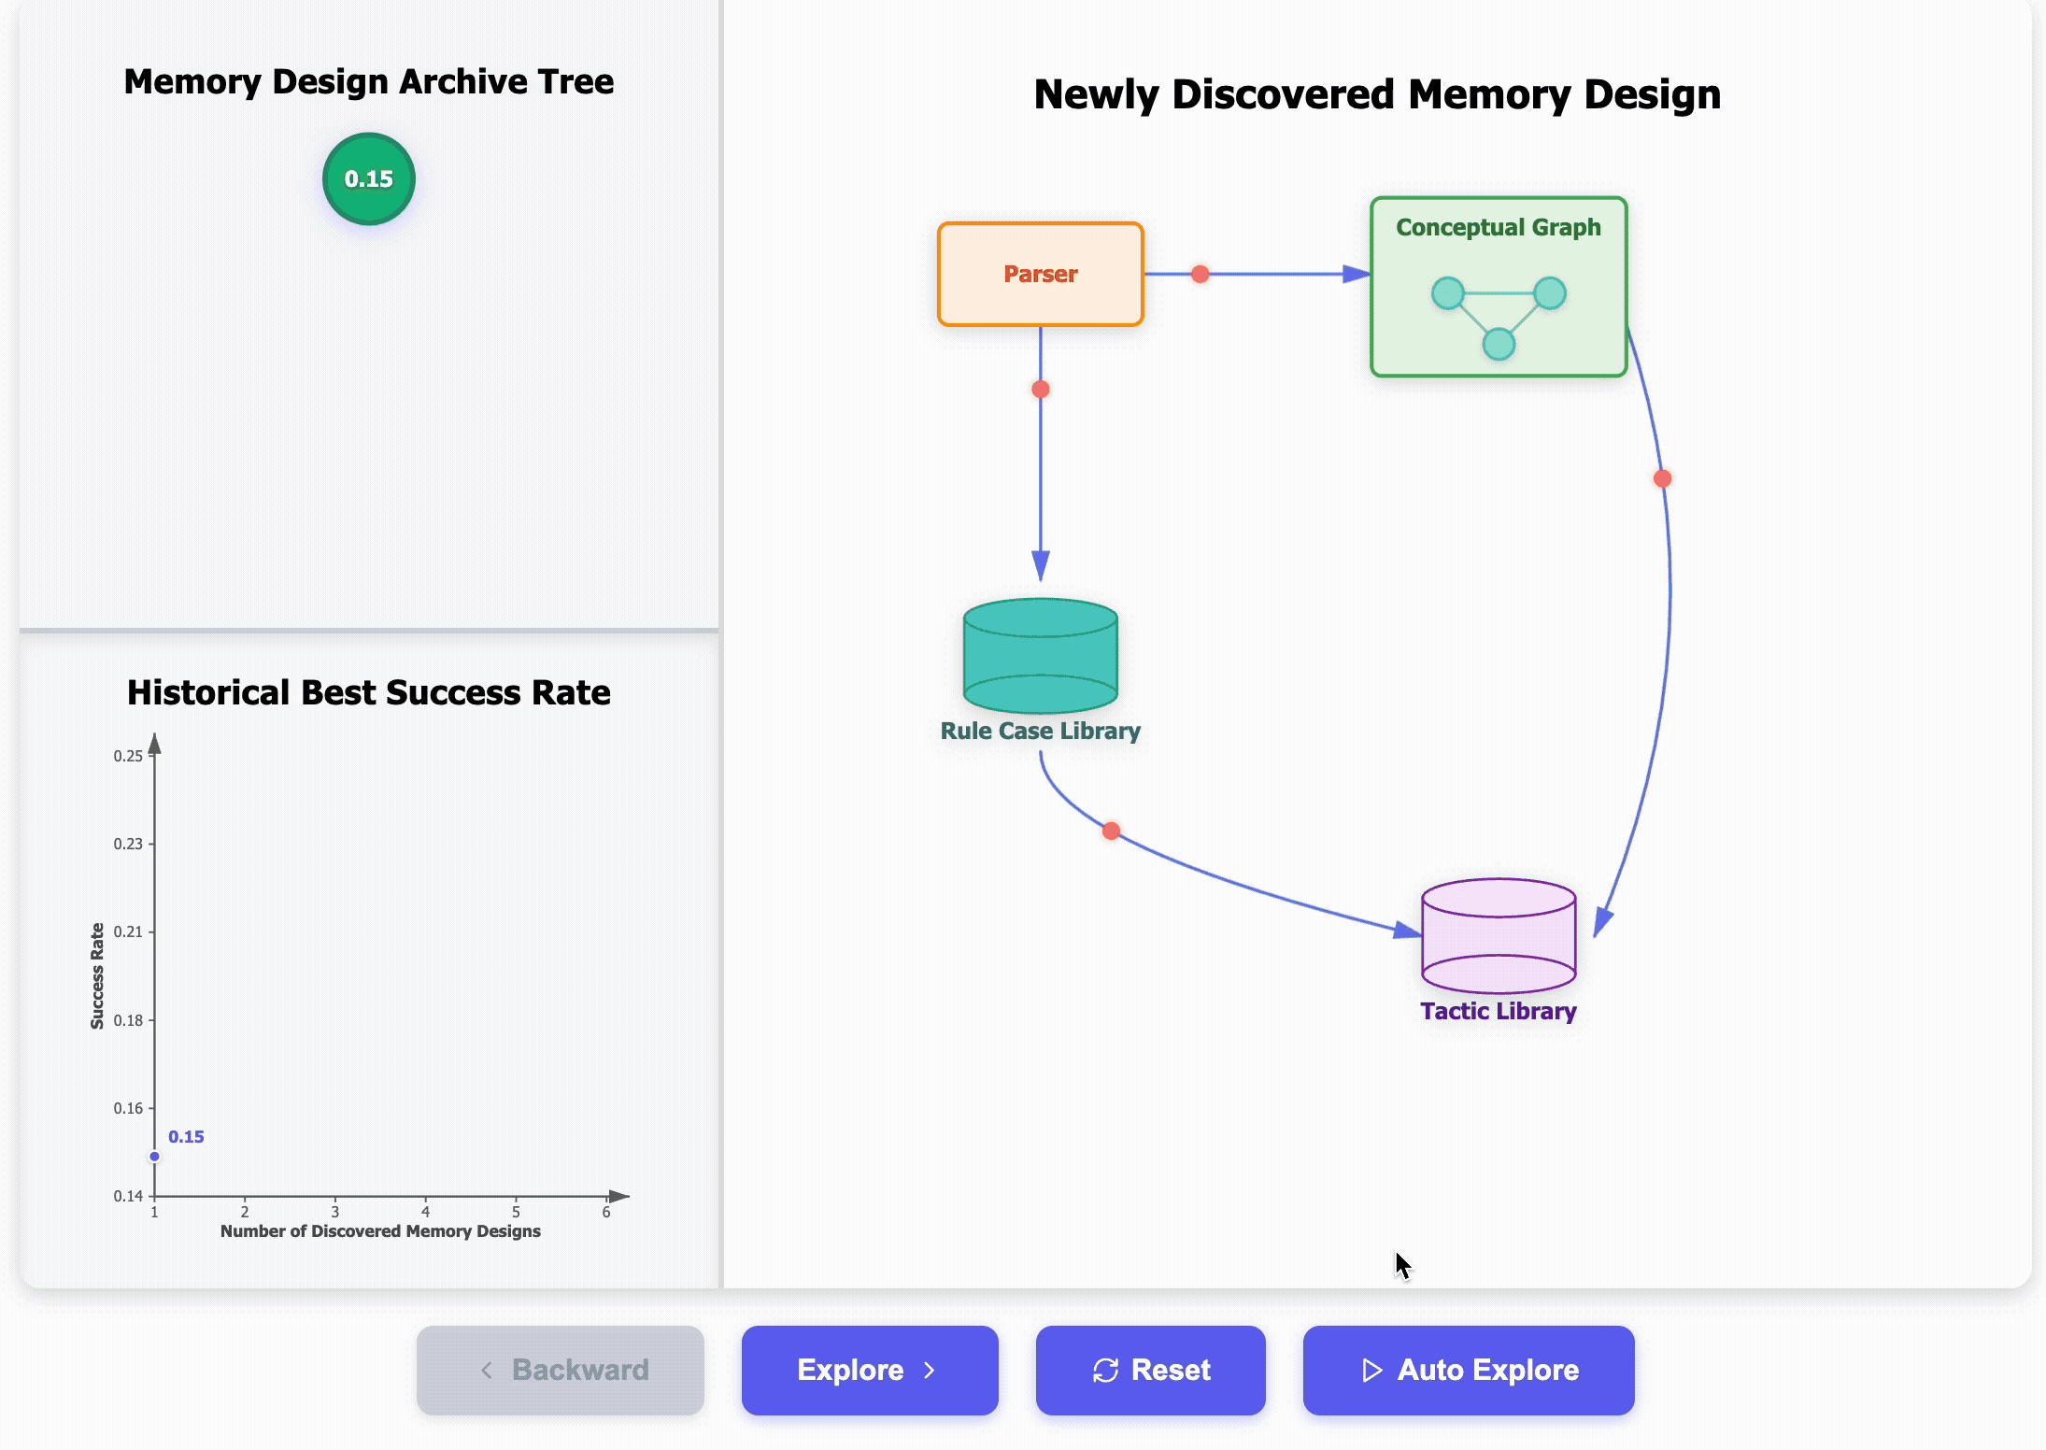
Task: Toggle the red marker on Conceptual Graph to Tactic Library edge
Action: (1661, 477)
